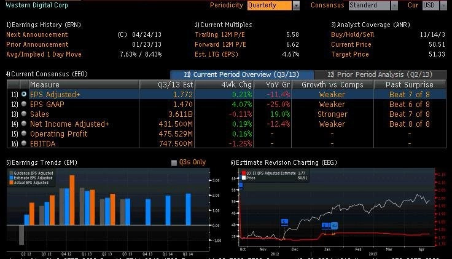This screenshot has height=259, width=452.
Task: Click EPS Adjusted+ estimate 1.772
Action: click(183, 94)
